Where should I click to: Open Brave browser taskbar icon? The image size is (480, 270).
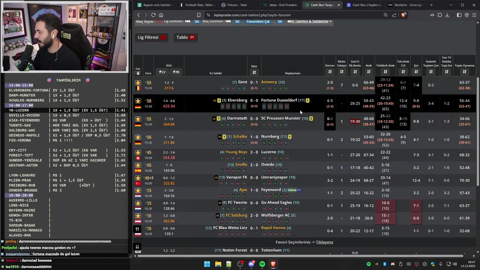273,264
